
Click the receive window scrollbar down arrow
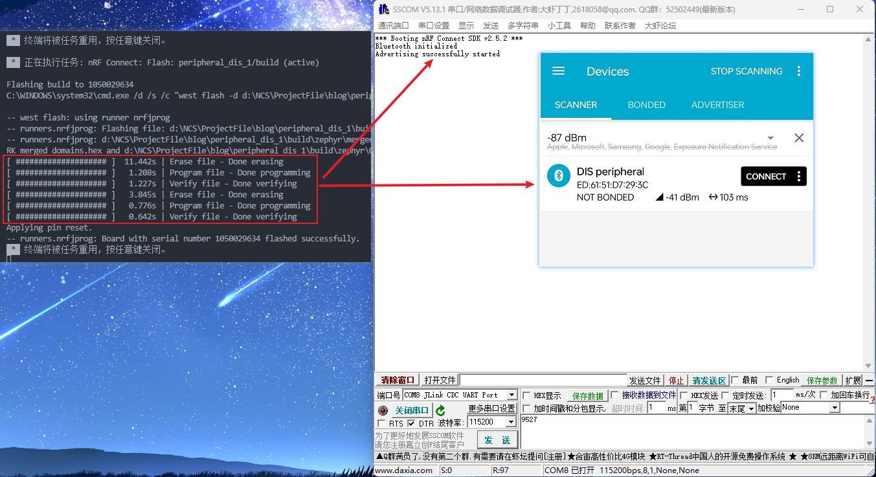coord(869,366)
